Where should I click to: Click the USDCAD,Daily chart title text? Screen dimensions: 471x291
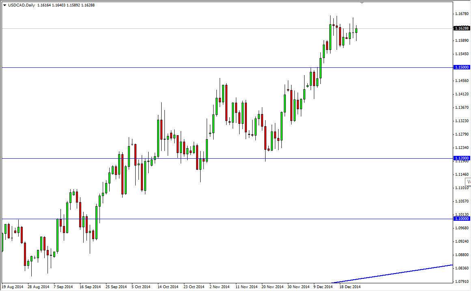tap(22, 6)
